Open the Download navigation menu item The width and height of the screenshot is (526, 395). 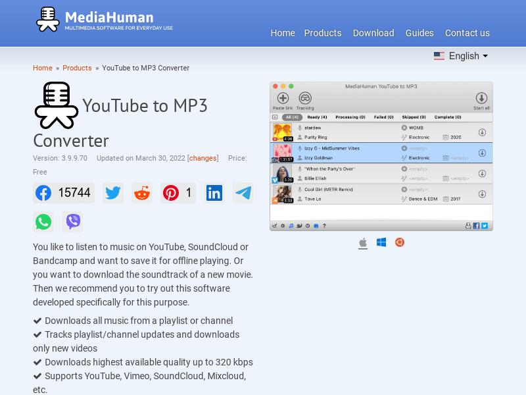click(373, 33)
